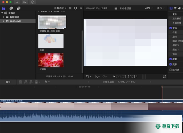Open the Libraries sidebar clapperboard icon
Image resolution: width=183 pixels, height=133 pixels.
coord(4,8)
